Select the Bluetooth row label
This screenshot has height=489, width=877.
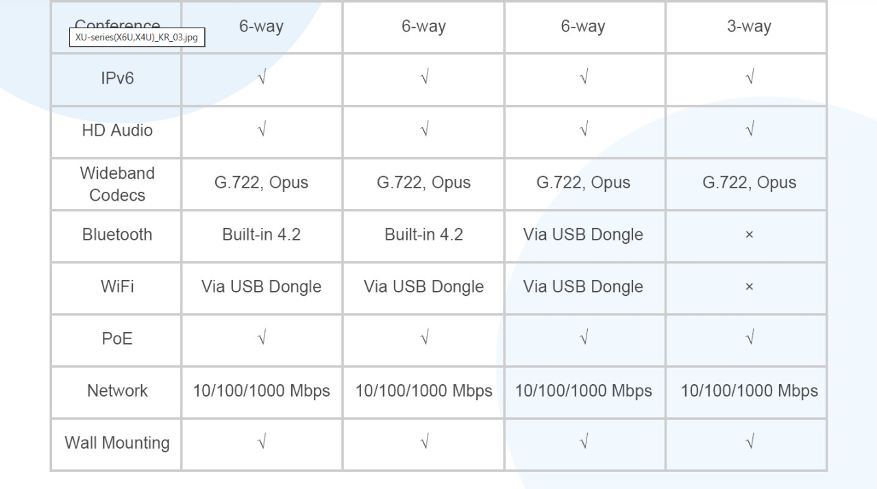coord(117,234)
